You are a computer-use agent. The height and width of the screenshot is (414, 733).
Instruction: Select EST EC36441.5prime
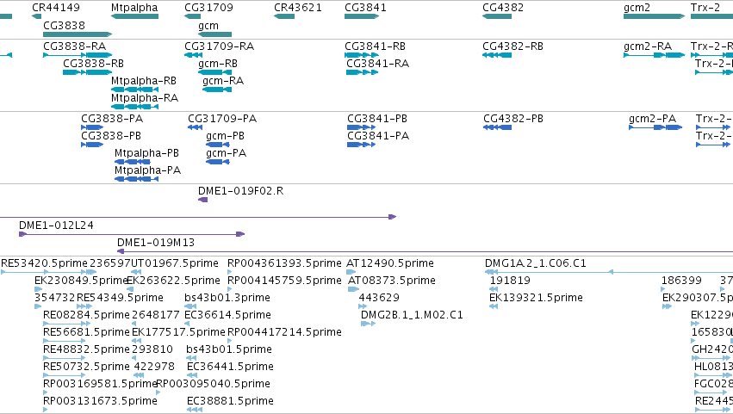[x=230, y=367]
